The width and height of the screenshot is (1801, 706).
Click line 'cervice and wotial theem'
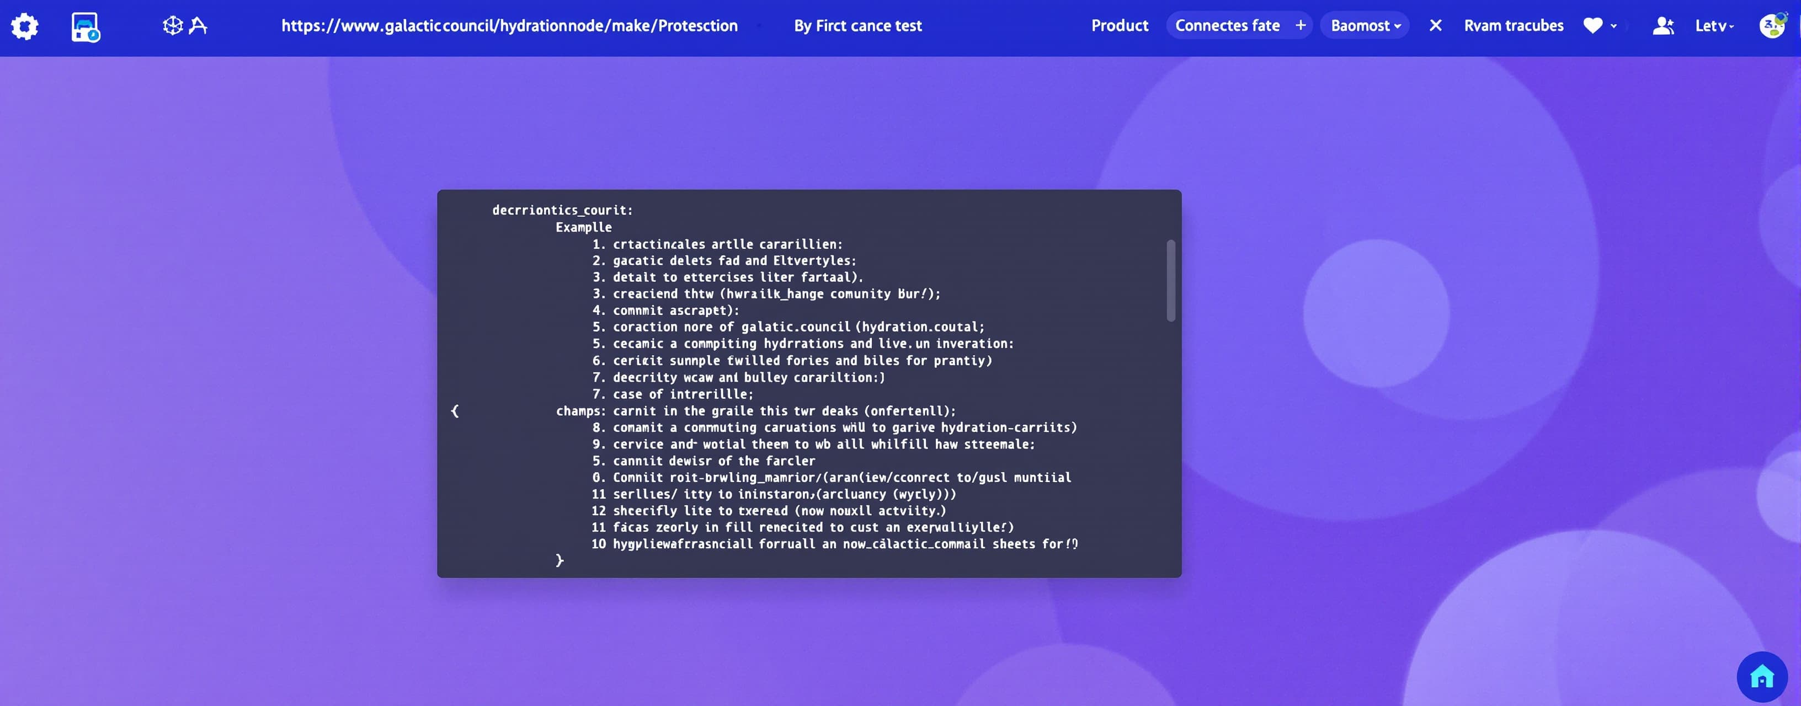813,445
